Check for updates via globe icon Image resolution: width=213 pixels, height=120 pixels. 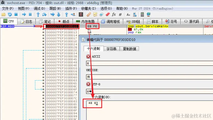[x=149, y=14]
